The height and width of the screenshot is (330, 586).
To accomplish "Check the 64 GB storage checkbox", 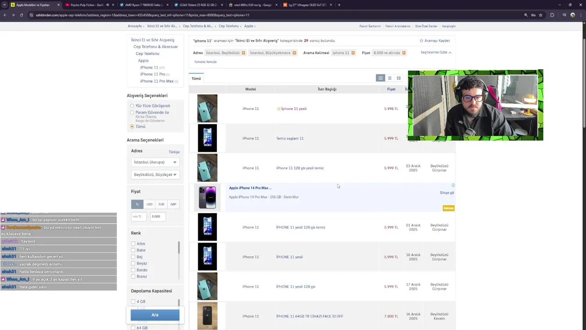I will [x=133, y=328].
